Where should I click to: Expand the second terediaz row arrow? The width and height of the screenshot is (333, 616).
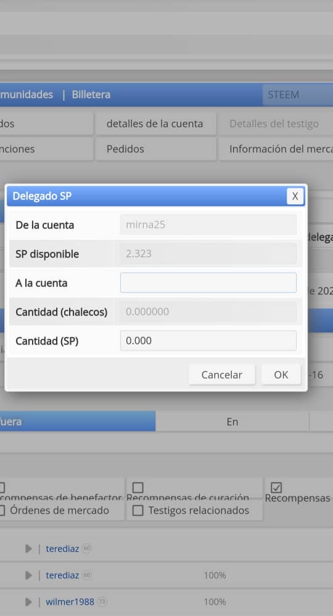(28, 575)
